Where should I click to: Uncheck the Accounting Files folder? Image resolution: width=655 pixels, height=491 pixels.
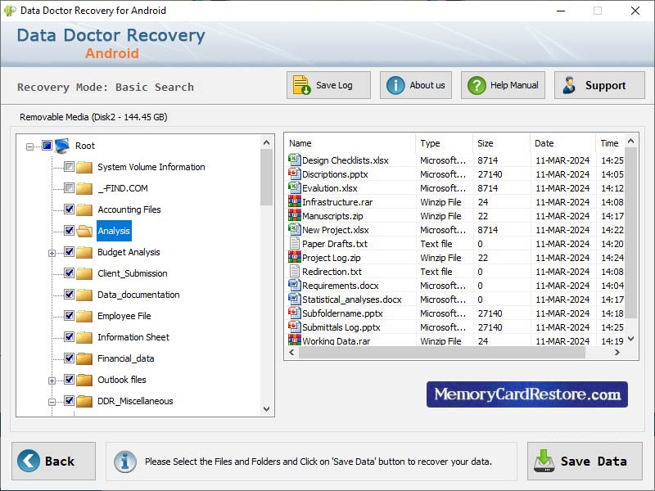coord(69,209)
